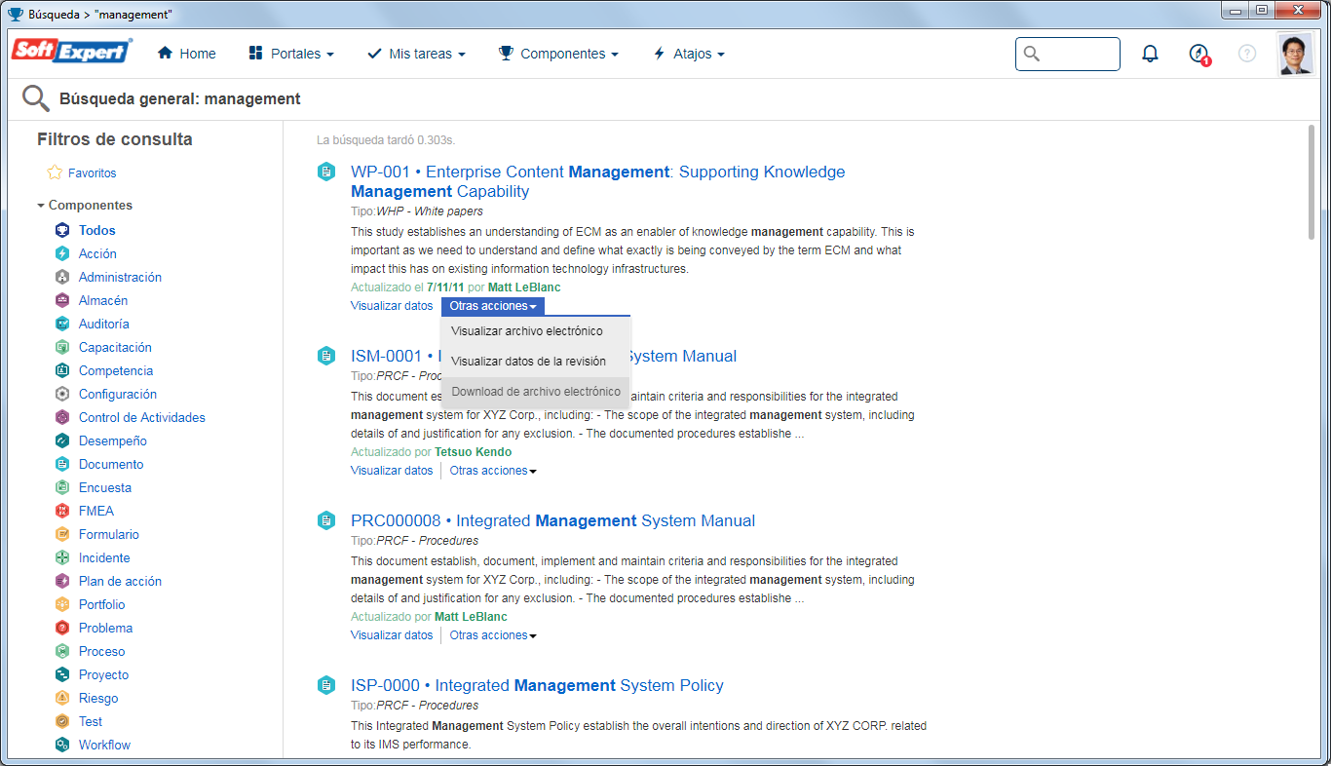Click the Control de Actividades icon
Image resolution: width=1331 pixels, height=766 pixels.
click(62, 417)
